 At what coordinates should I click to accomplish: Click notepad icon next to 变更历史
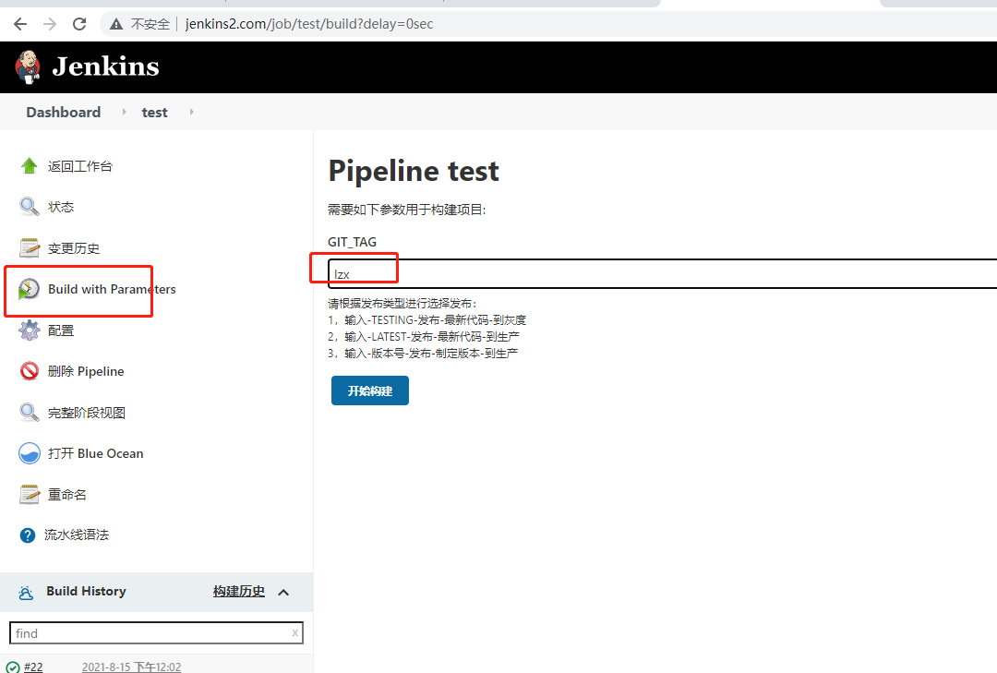[x=30, y=248]
